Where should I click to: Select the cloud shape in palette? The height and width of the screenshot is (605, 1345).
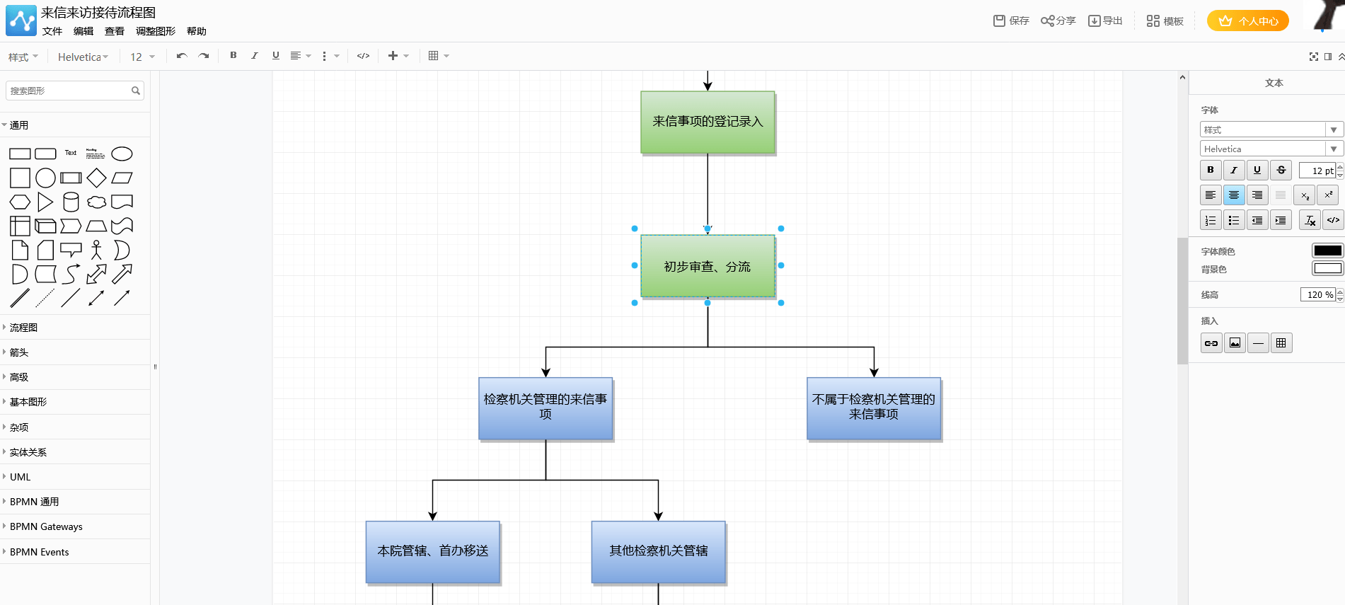coord(96,202)
